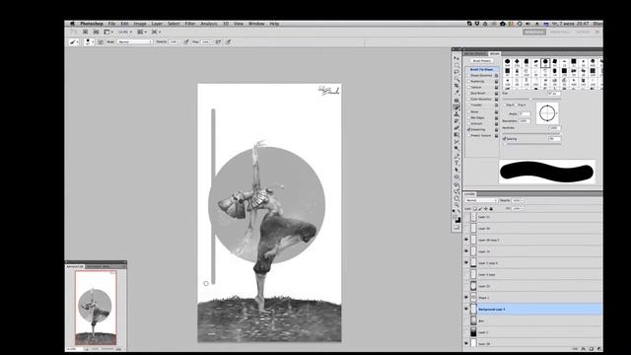Enable Lock transparent pixels in Layers panel
The height and width of the screenshot is (355, 631).
point(475,208)
